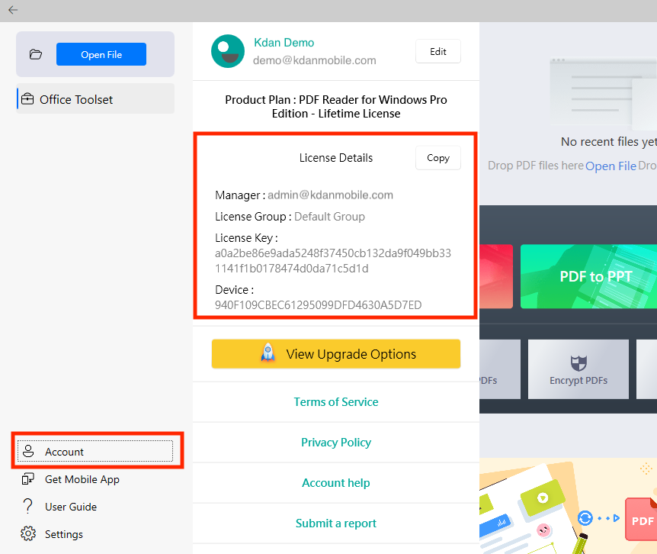Click the promotional PDF illustration banner
Screen dimensions: 657x554
[x=568, y=506]
